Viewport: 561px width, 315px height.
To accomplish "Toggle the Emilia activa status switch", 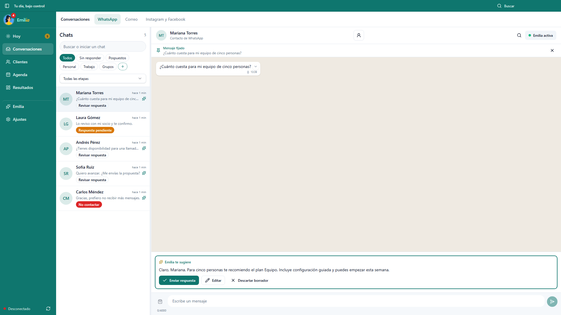I will click(541, 35).
